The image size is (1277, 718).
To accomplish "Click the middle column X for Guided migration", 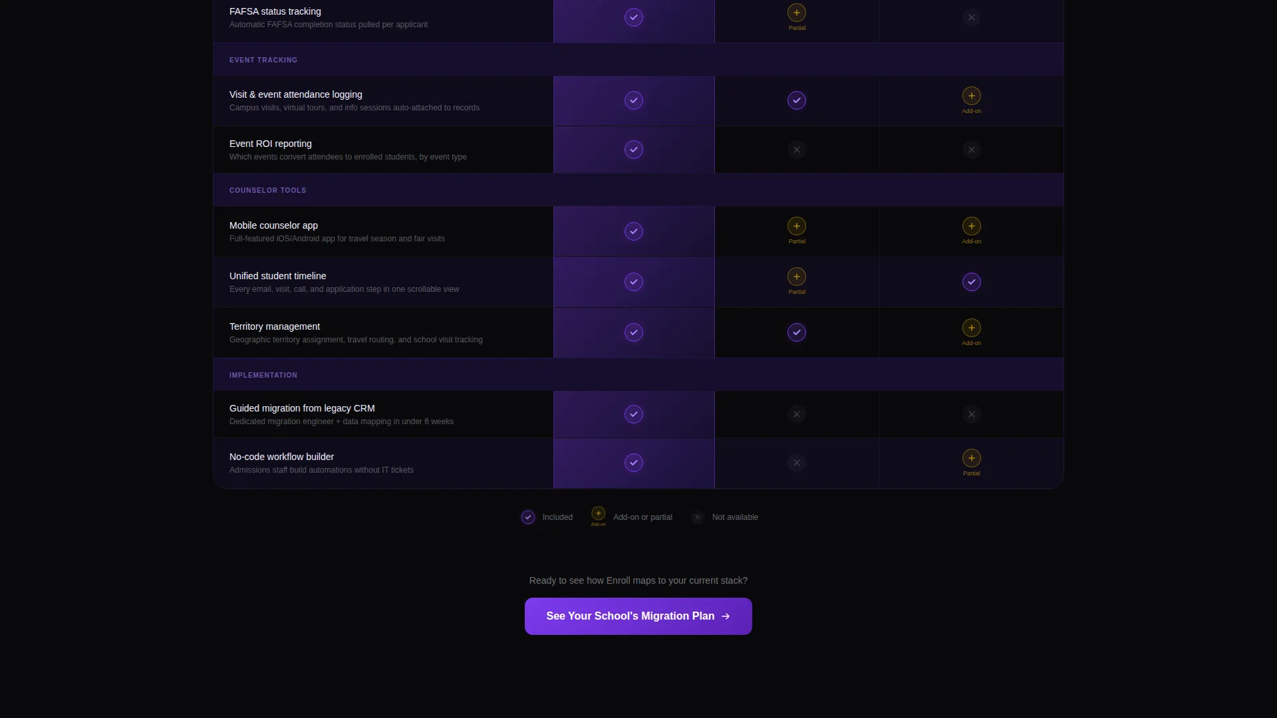I will [796, 414].
